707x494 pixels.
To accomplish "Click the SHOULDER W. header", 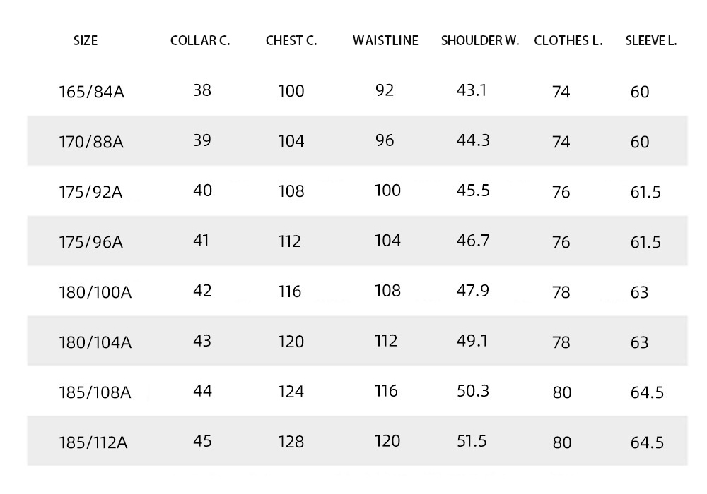I will pos(480,40).
